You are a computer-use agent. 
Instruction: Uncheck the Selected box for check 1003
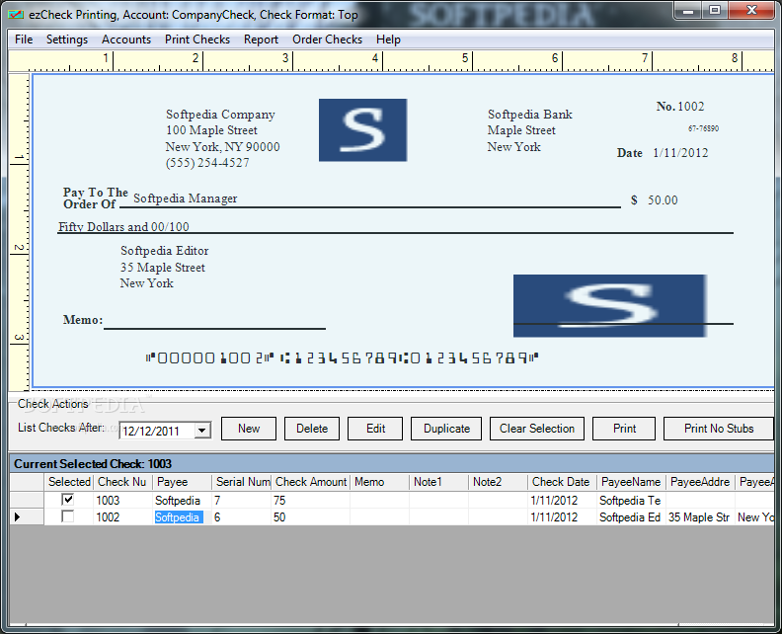point(68,500)
